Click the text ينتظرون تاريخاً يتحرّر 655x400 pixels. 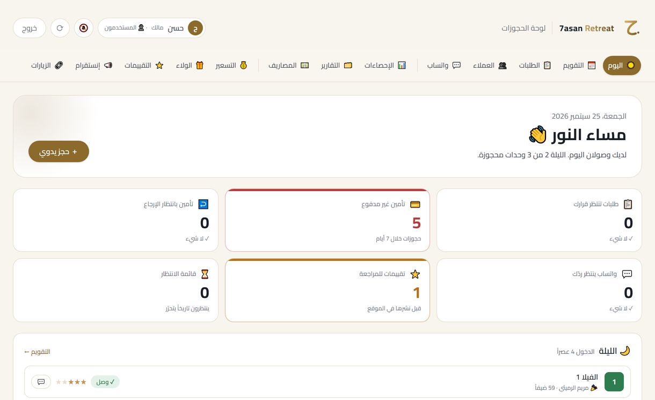(187, 309)
